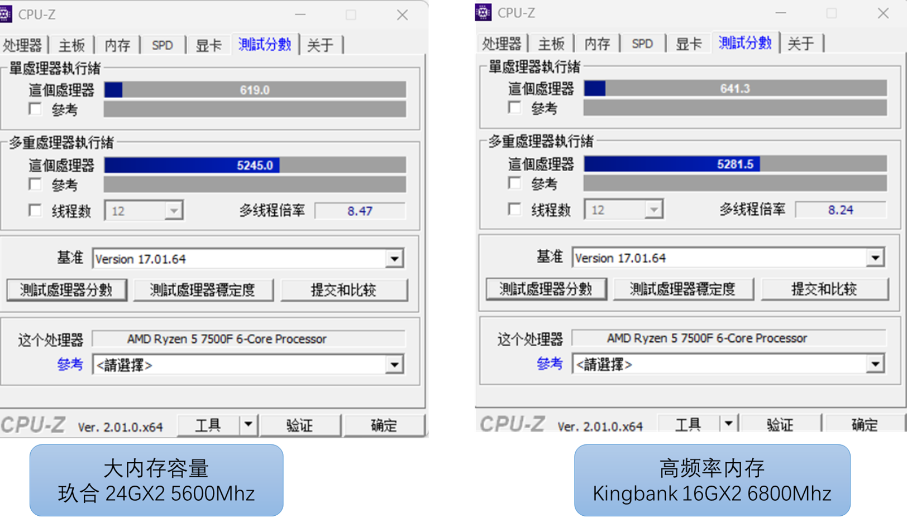The image size is (907, 518).
Task: Toggle 线程数 checkbox in left window
Action: [x=35, y=210]
